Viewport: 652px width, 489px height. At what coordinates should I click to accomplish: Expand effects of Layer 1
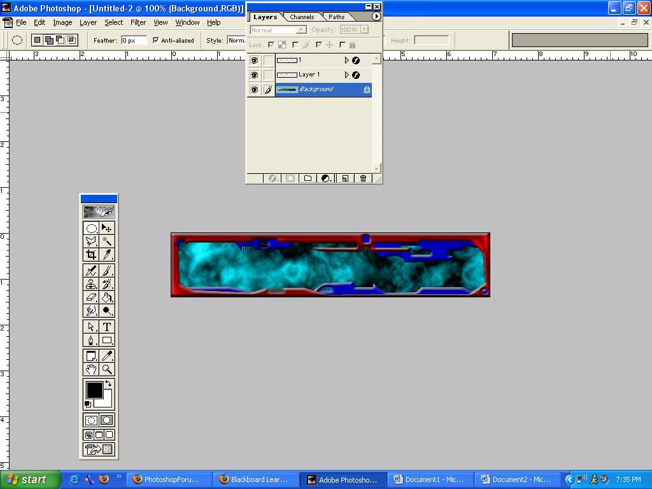(347, 75)
